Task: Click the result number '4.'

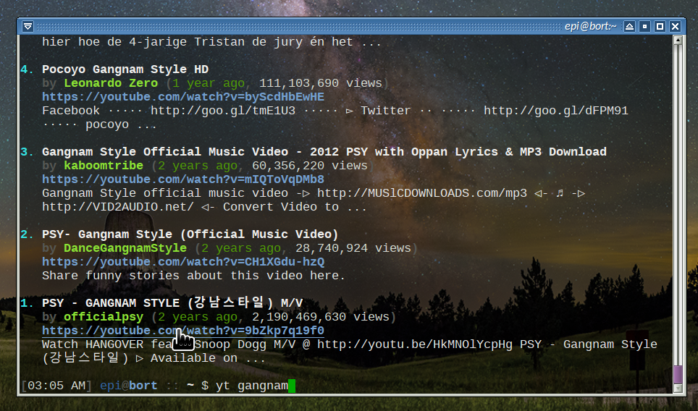Action: click(28, 69)
